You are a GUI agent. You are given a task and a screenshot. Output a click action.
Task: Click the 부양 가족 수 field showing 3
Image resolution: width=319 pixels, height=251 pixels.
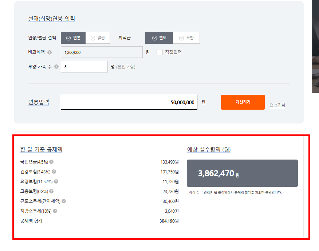click(84, 67)
